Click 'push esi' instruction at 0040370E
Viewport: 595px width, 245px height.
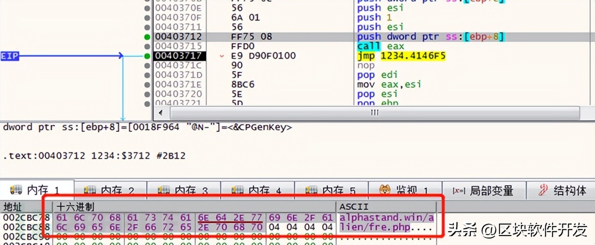380,8
